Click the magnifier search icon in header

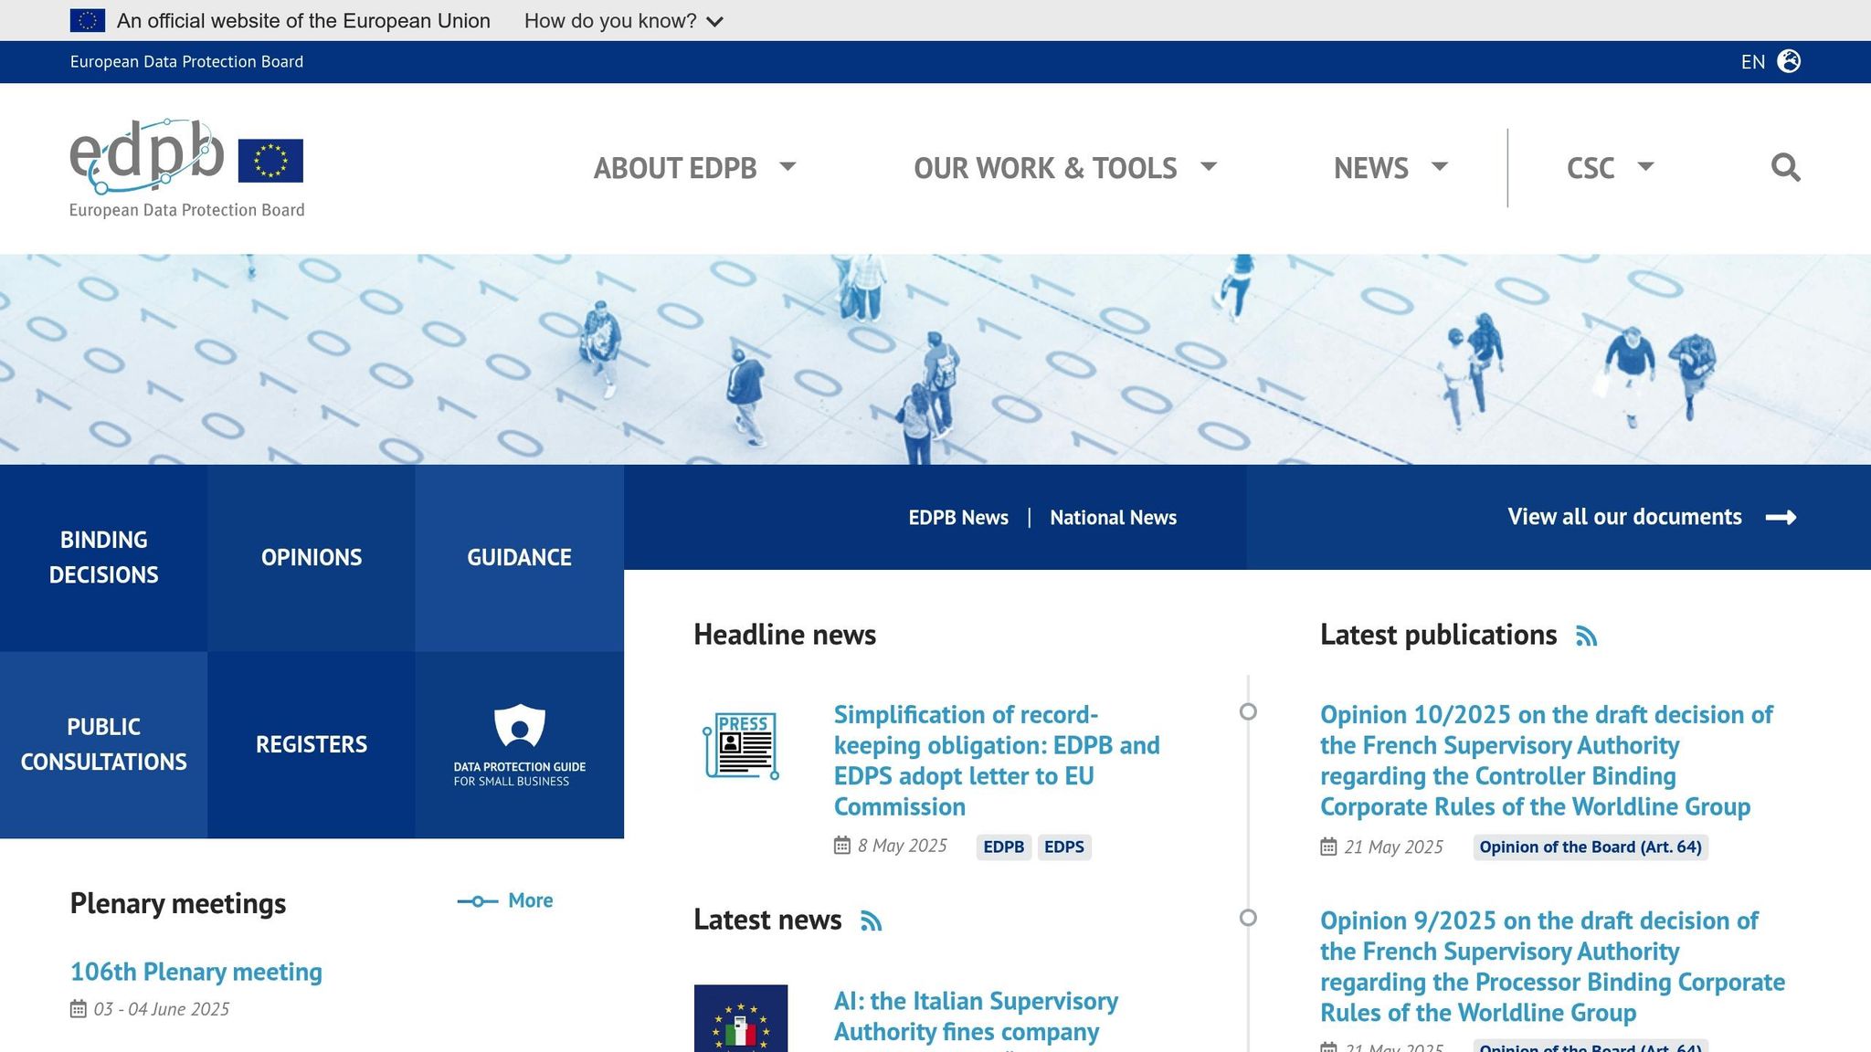(x=1785, y=167)
